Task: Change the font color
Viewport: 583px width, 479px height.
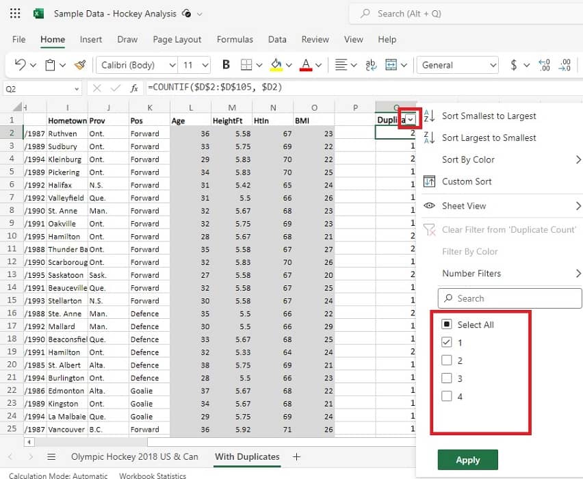Action: (305, 64)
